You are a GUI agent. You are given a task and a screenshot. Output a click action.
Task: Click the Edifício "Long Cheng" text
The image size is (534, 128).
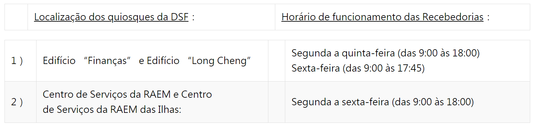click(199, 61)
